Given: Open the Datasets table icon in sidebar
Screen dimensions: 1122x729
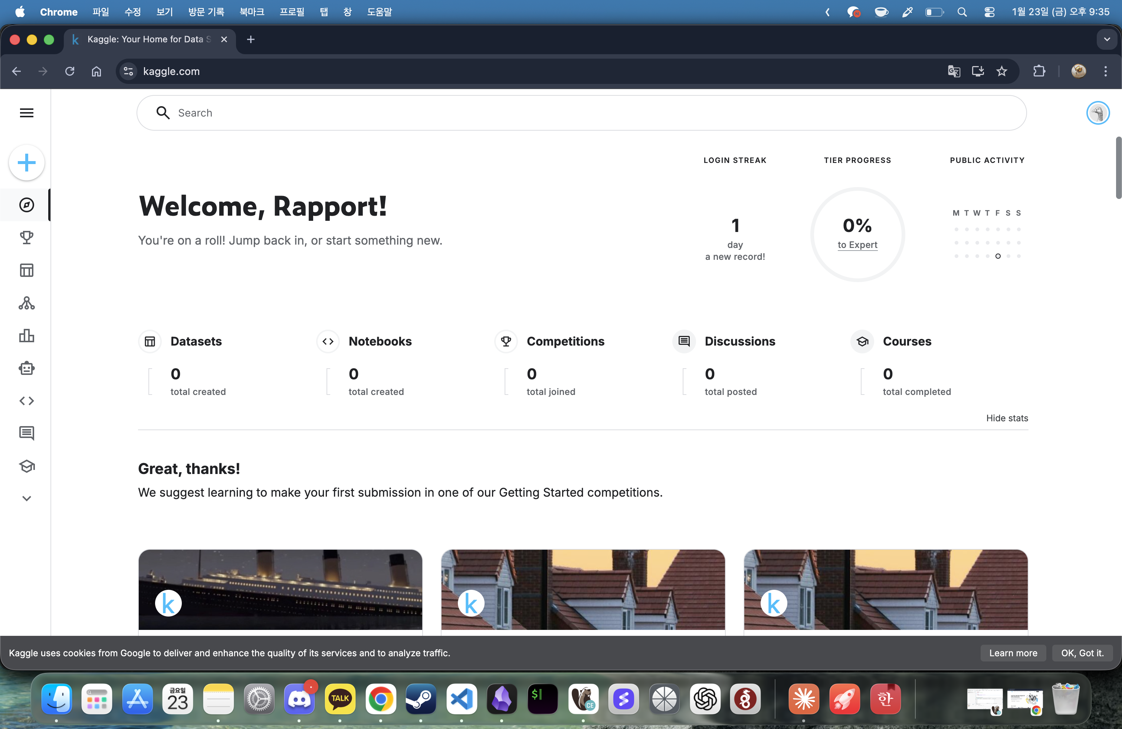Looking at the screenshot, I should pyautogui.click(x=26, y=270).
